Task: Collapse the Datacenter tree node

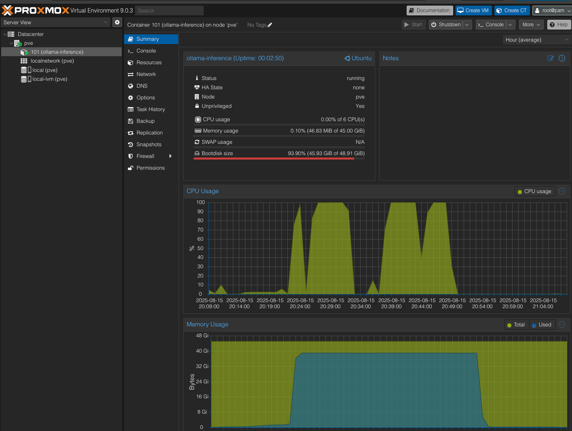Action: pyautogui.click(x=5, y=34)
